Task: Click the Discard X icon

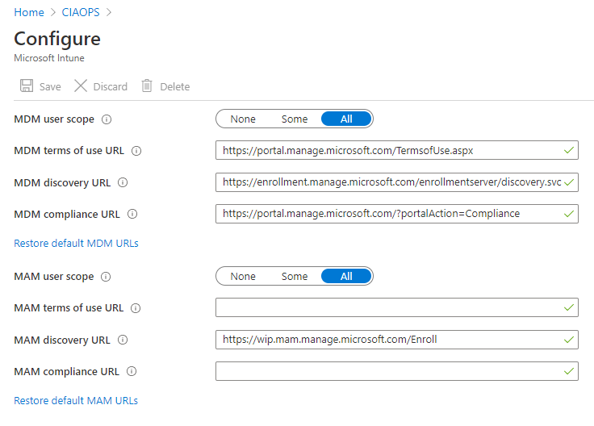Action: pos(81,86)
